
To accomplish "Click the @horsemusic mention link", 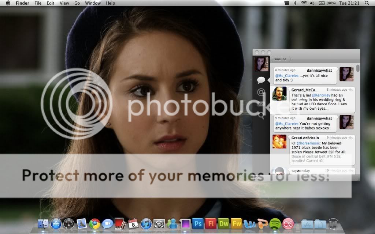I will [308, 143].
